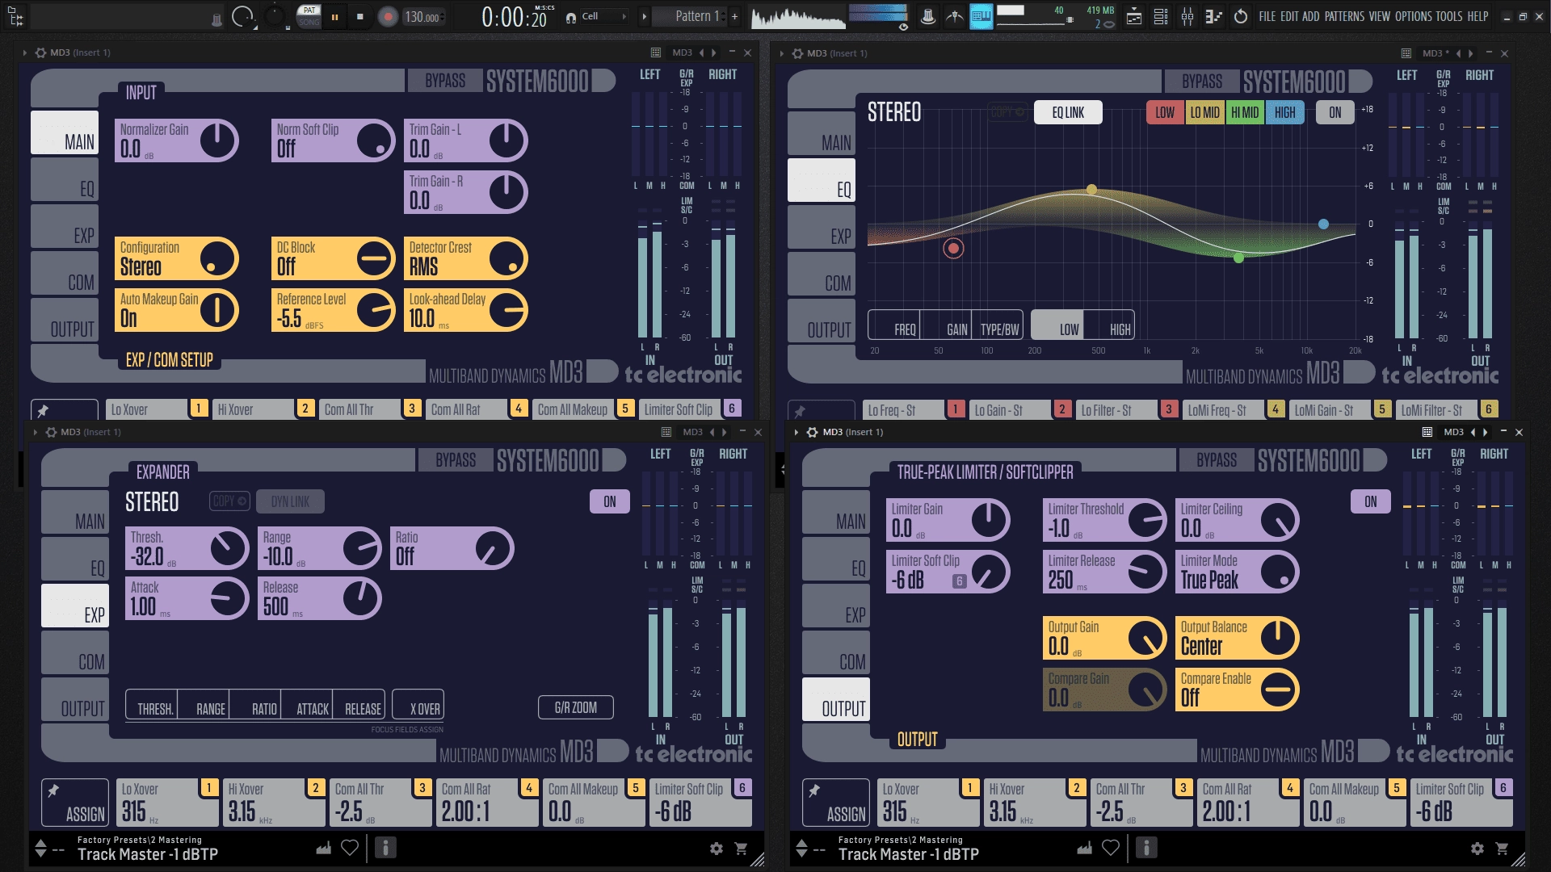This screenshot has width=1551, height=872.
Task: Click the TYPE/BW button in EQ window
Action: (x=998, y=325)
